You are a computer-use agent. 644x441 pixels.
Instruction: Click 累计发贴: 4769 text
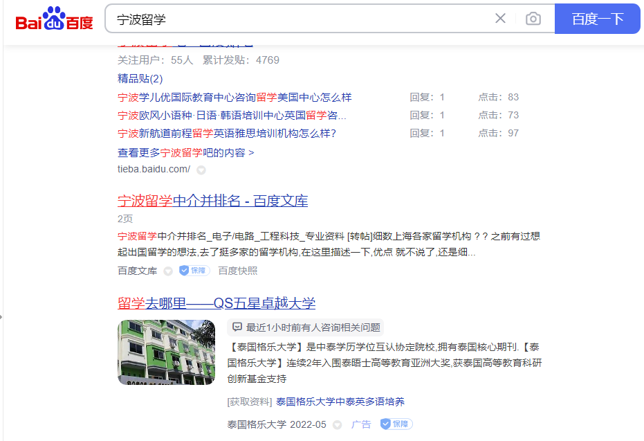point(241,60)
